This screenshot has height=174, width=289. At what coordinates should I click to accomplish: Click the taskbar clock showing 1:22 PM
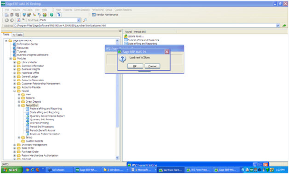point(280,170)
